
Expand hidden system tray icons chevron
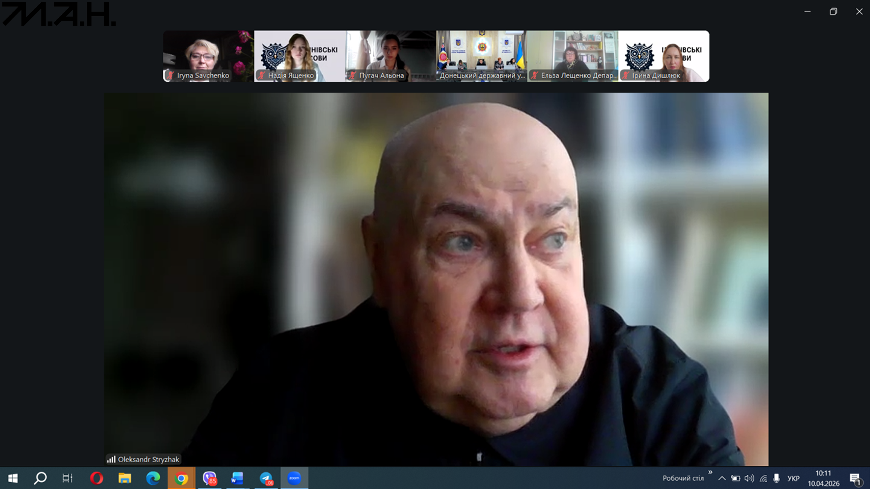(722, 478)
